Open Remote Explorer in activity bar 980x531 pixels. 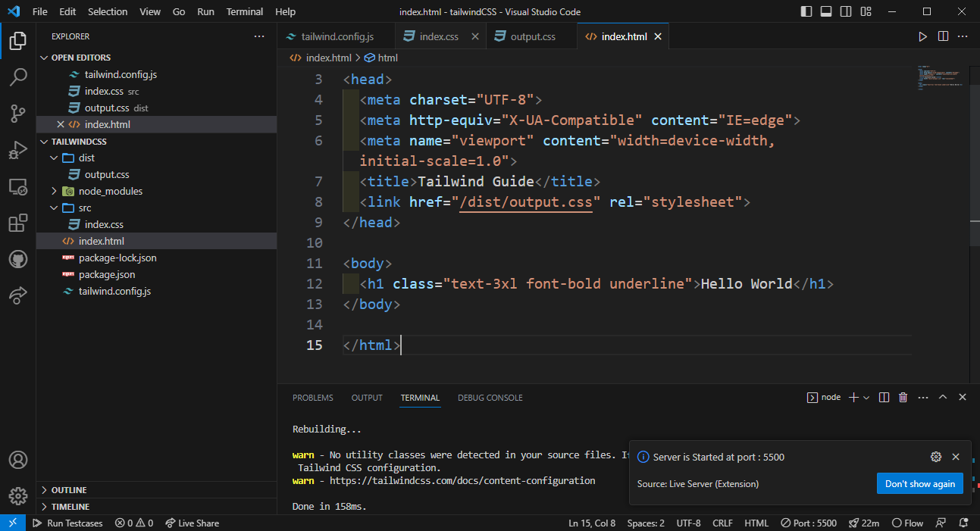point(18,186)
